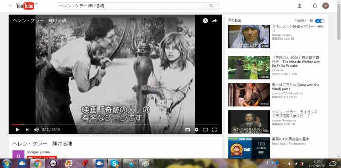
Task: Open The Miracle Worker 2000 thumbnail
Action: point(249,68)
